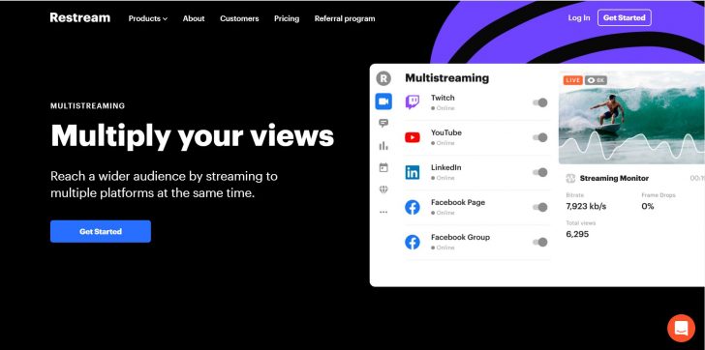Click the Facebook Group logo icon
The width and height of the screenshot is (705, 350).
(413, 243)
